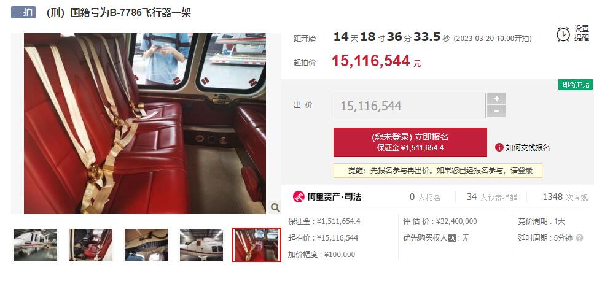Click the main red seat photo
Viewport: 594px width, 281px height.
pyautogui.click(x=145, y=124)
